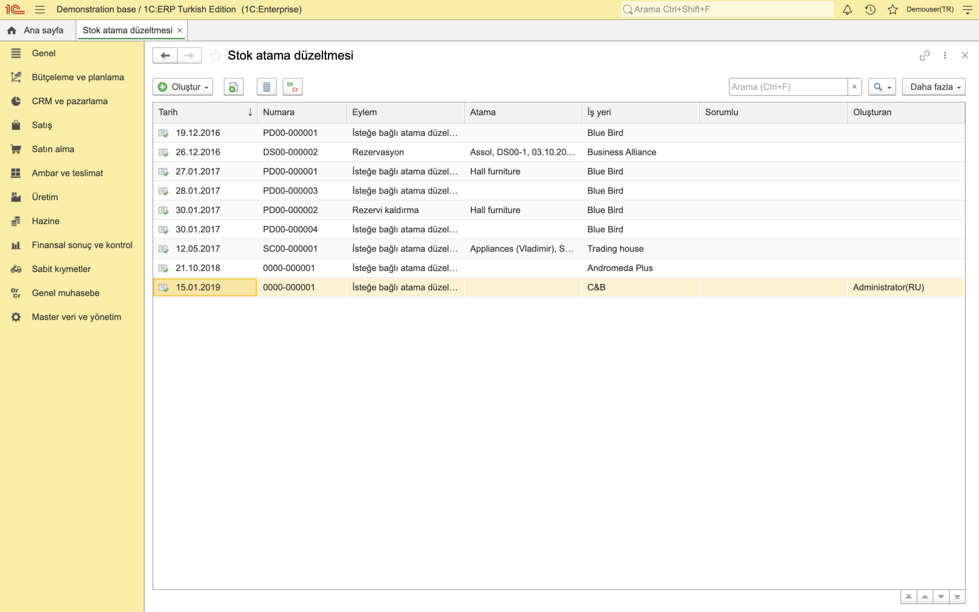
Task: Add Stok atama düzeltmesi to favorites star
Action: click(216, 55)
